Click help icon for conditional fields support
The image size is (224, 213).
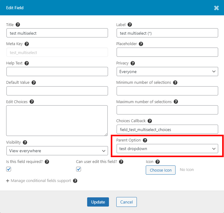click(x=75, y=181)
